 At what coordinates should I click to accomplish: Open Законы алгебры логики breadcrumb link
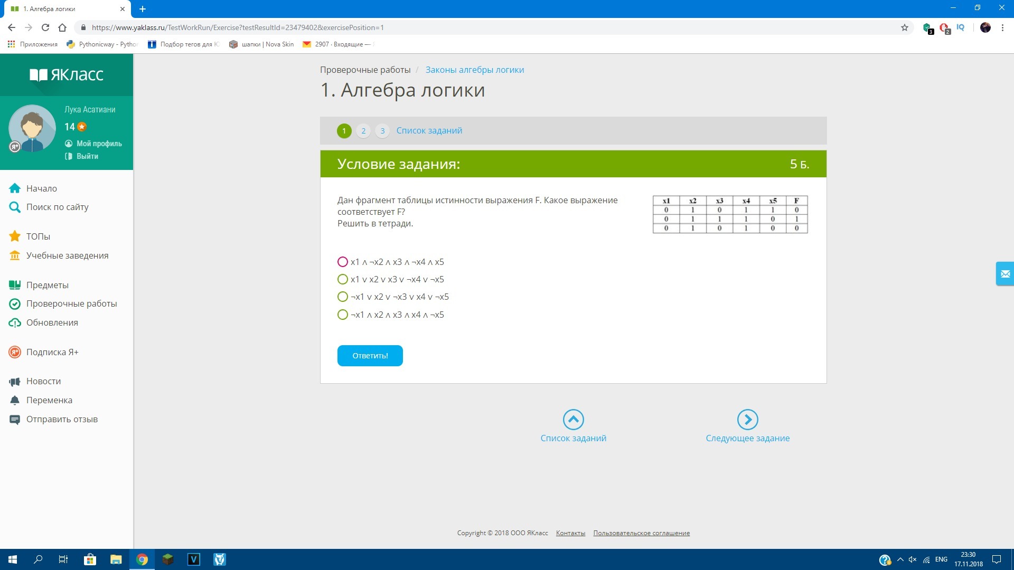(474, 70)
